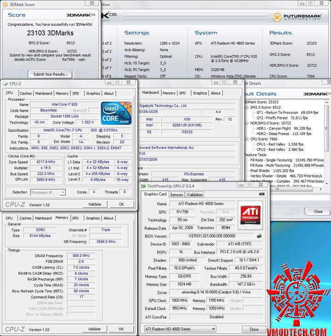Click Submit Your Results button

click(50, 74)
